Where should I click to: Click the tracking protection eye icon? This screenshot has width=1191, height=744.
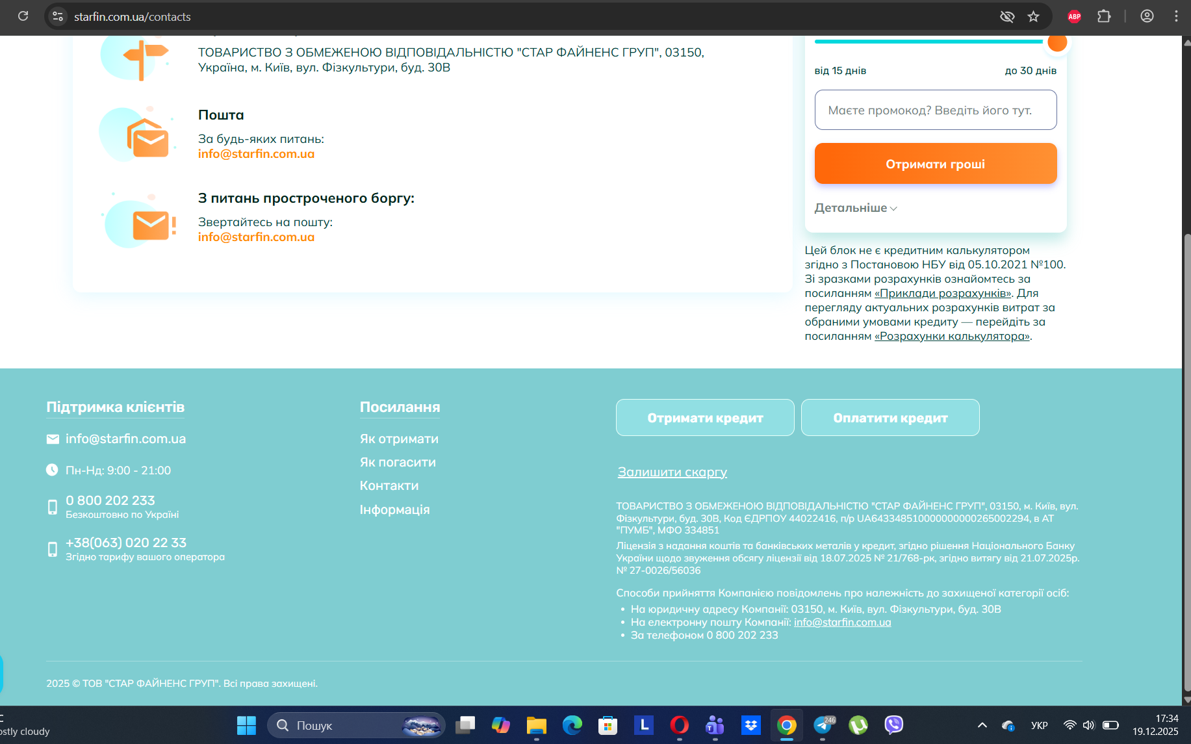click(x=1007, y=16)
